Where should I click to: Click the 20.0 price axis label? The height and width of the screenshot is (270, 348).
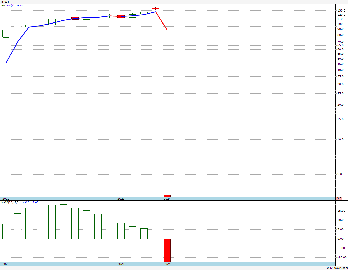pos(340,105)
